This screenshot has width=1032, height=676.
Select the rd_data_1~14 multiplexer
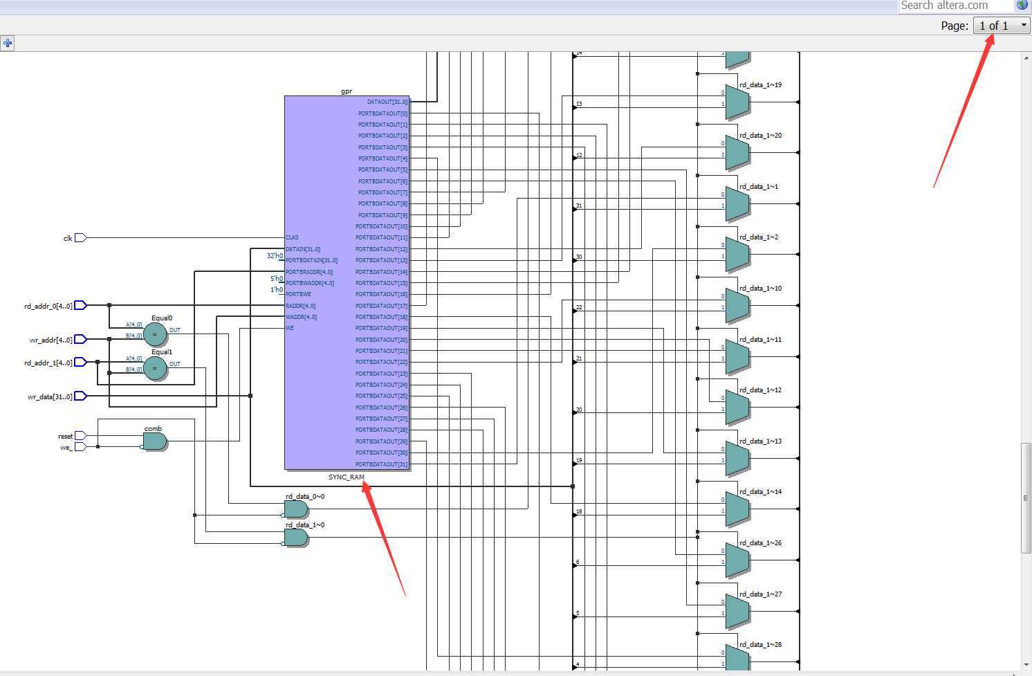click(x=737, y=509)
